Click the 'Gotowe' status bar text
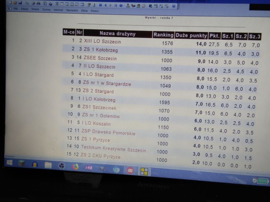Viewport: 270px width, 202px height. [x=9, y=156]
